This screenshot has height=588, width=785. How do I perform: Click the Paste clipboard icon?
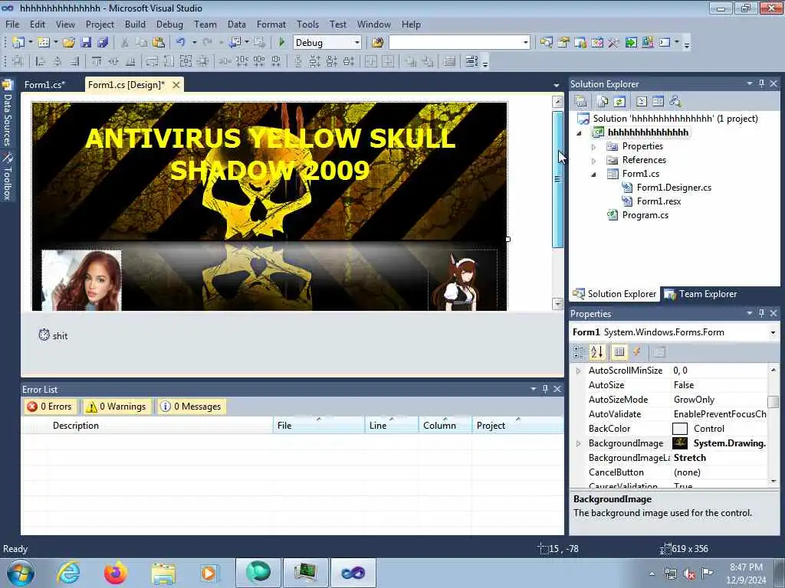158,43
